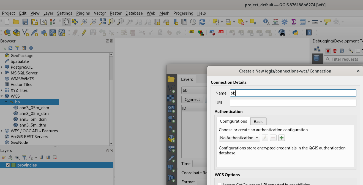
Task: Open the Measure Line tool dropdown arrow
Action: pyautogui.click(x=321, y=22)
